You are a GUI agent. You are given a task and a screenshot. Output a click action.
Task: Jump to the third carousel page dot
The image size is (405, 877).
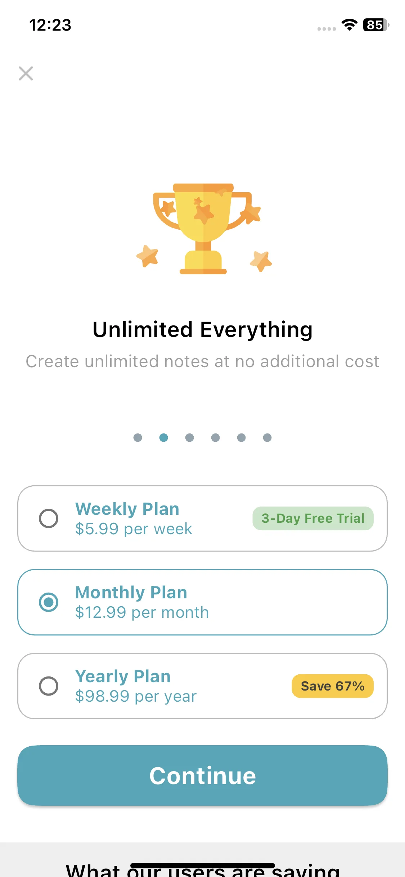coord(189,437)
